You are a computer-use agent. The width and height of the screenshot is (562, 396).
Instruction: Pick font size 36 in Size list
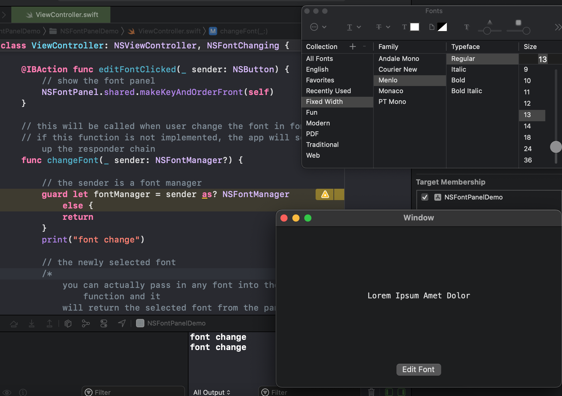pyautogui.click(x=532, y=160)
